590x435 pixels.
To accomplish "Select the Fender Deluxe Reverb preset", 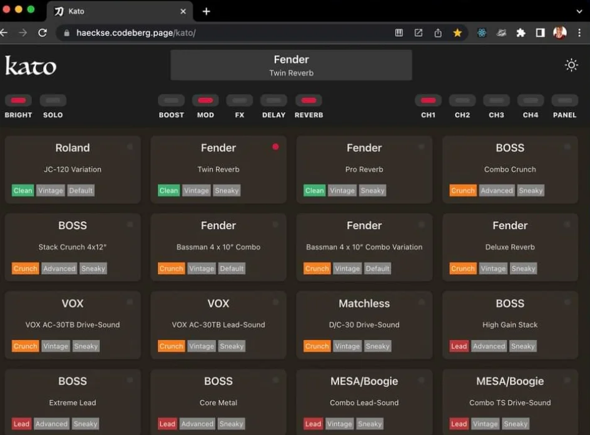I will pos(510,247).
